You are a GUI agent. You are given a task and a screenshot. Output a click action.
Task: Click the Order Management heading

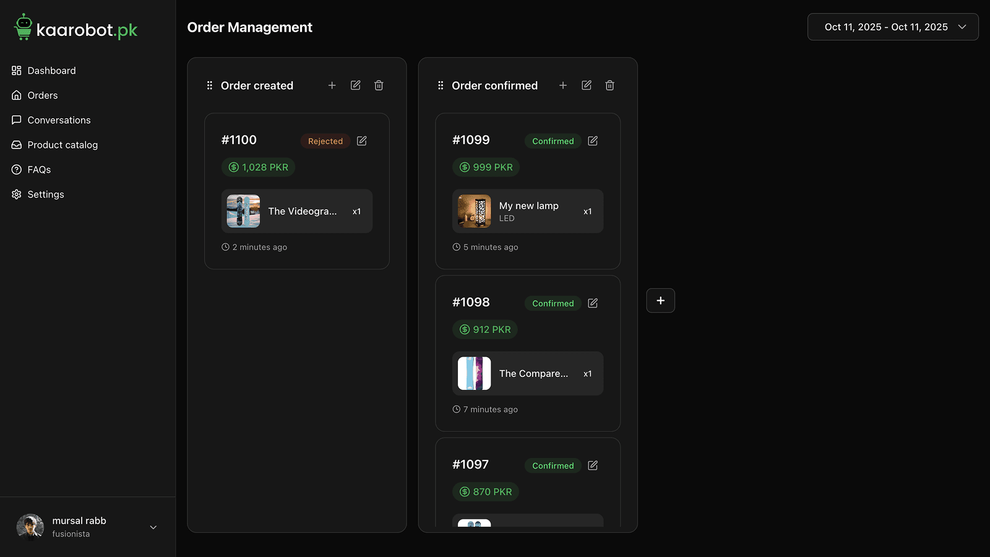point(249,27)
